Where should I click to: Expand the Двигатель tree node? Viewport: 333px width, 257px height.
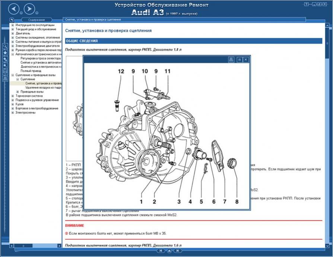(x=13, y=34)
